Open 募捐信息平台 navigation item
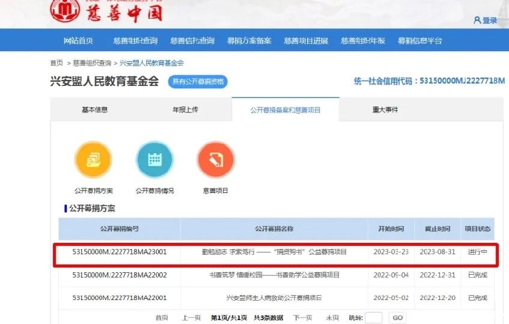The height and width of the screenshot is (324, 509). tap(420, 41)
